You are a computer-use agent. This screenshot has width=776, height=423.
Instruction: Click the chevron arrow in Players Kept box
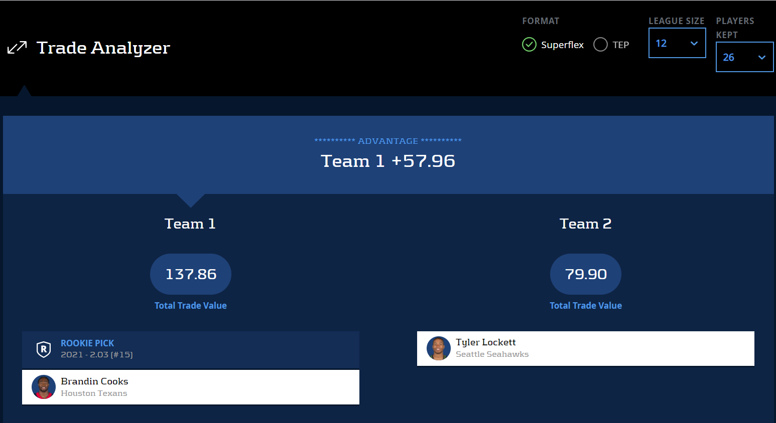point(761,58)
